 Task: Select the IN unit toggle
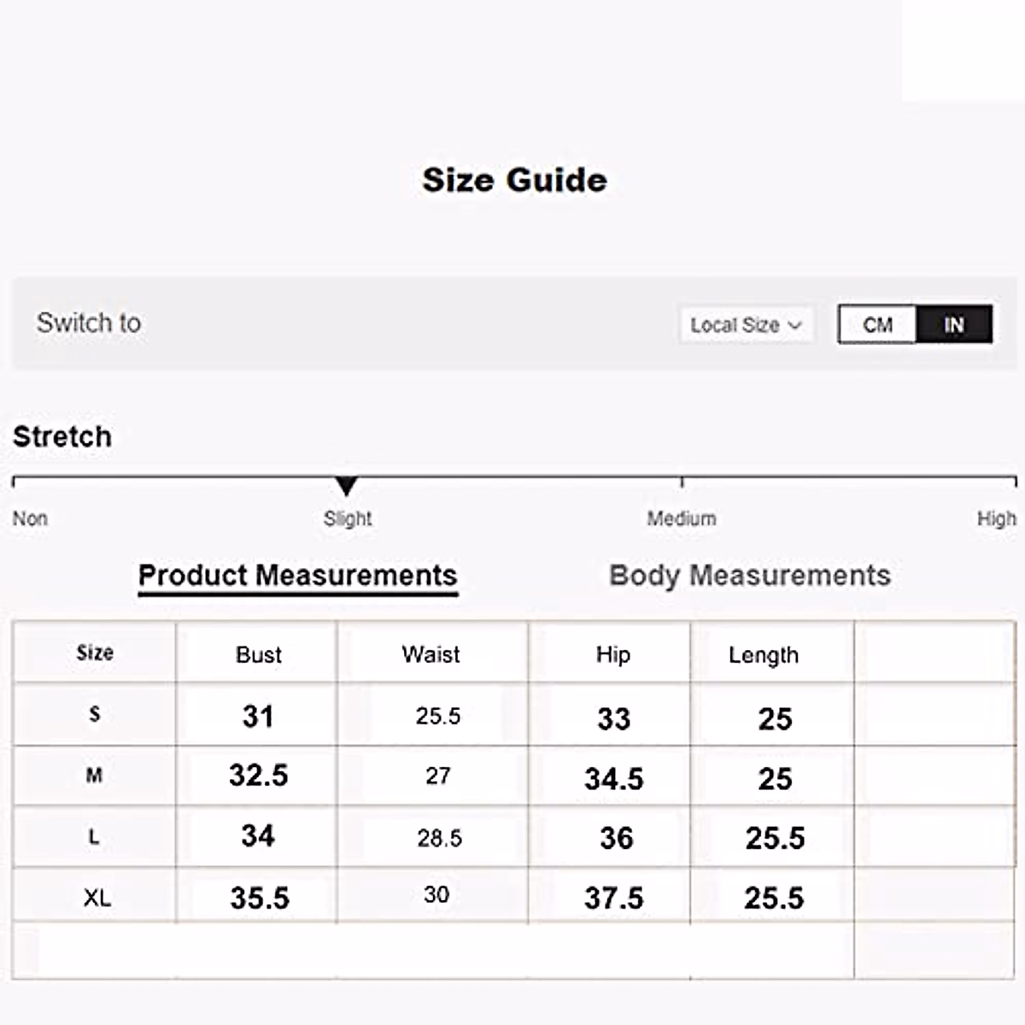(x=953, y=325)
